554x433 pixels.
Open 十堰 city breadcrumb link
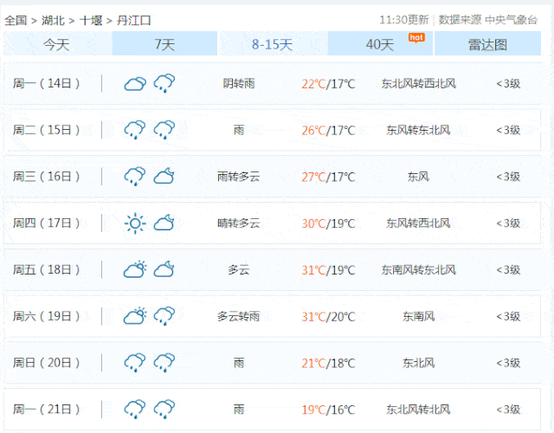pos(90,20)
